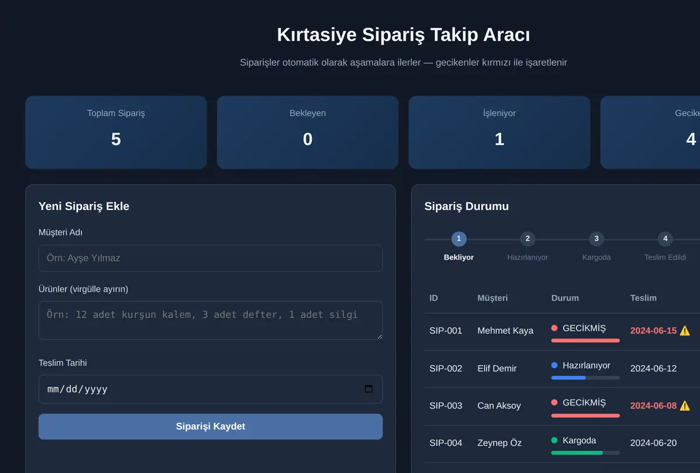Focus the Ürünler textarea
700x473 pixels.
click(211, 320)
